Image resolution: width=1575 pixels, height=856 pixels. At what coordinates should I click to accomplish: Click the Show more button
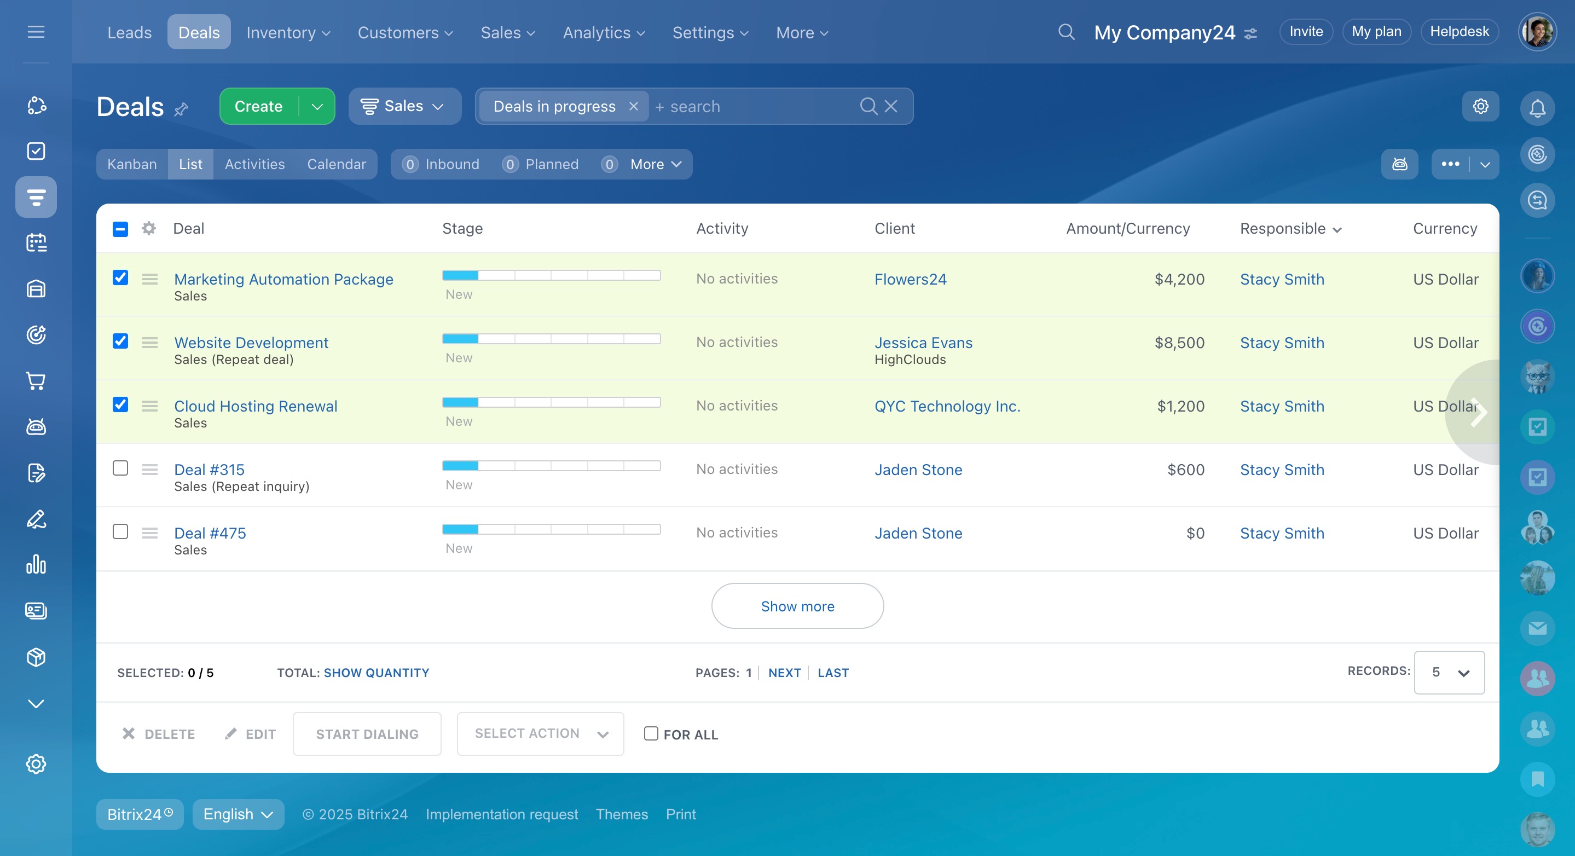(797, 606)
